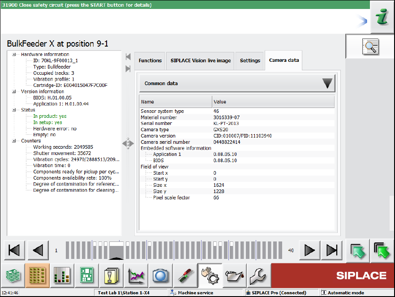Collapse the Status tree node
The image size is (395, 297).
14,110
